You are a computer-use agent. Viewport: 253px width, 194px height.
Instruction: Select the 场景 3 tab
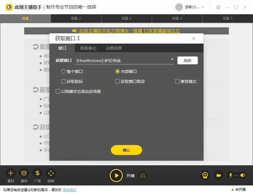click(x=126, y=18)
